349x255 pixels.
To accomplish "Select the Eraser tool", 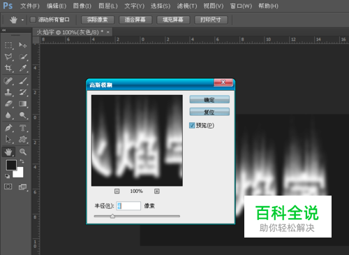I will pyautogui.click(x=8, y=103).
